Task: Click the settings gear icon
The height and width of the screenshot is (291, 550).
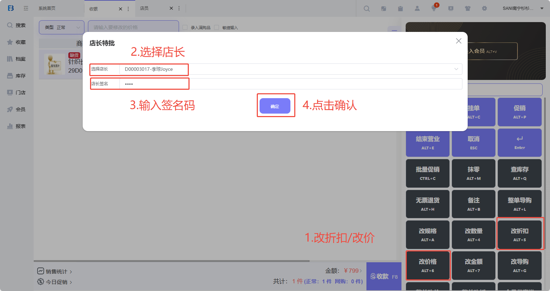Action: click(x=484, y=8)
